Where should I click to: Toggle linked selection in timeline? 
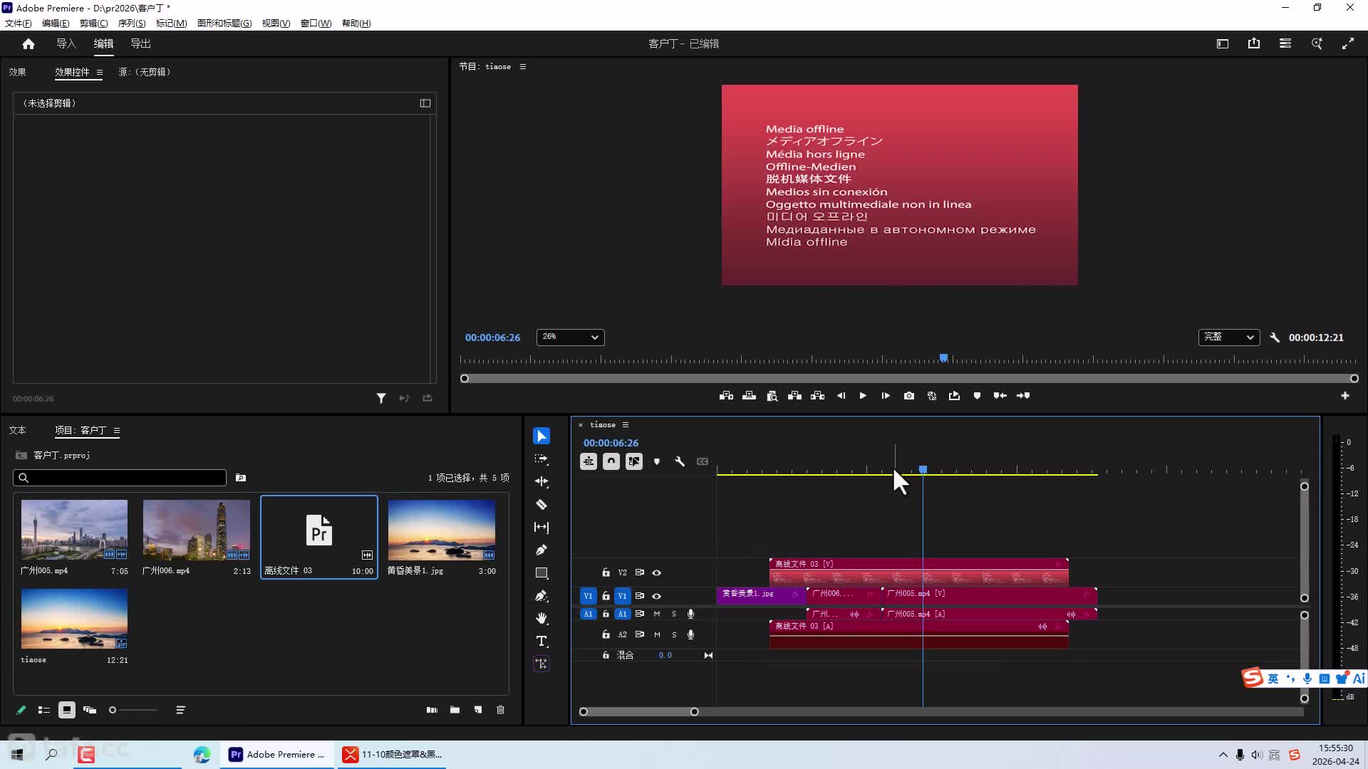(634, 462)
